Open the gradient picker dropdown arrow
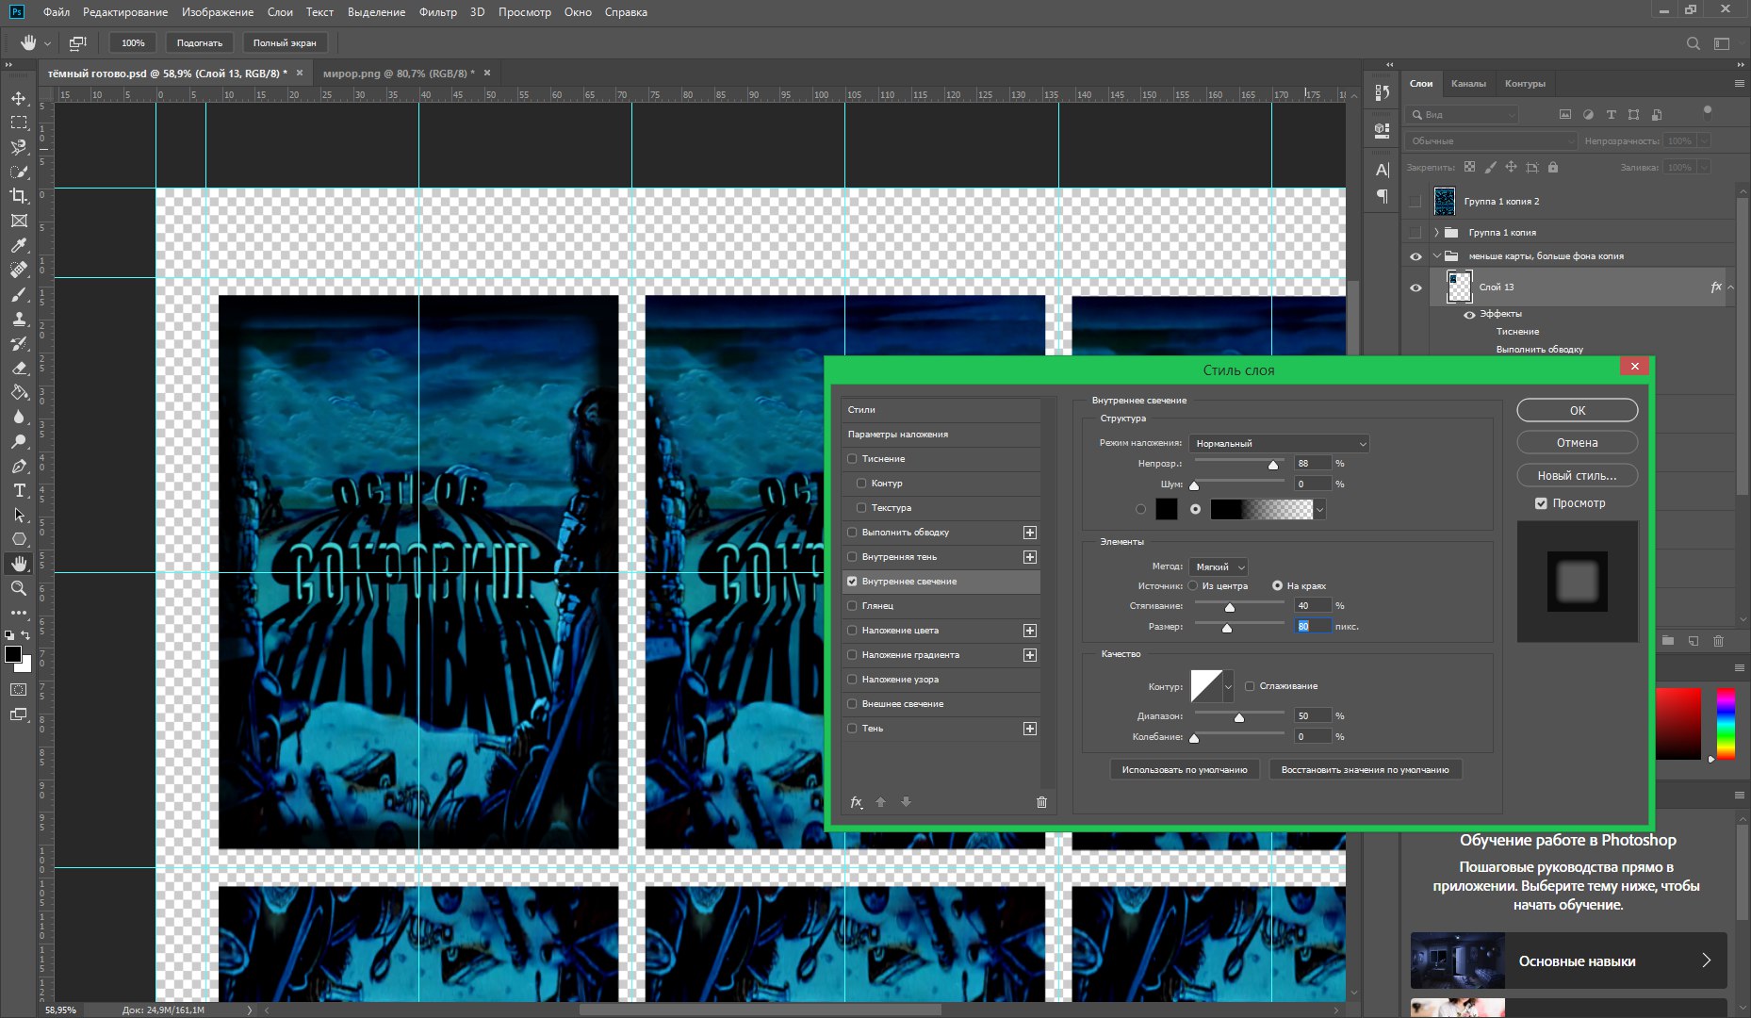The height and width of the screenshot is (1018, 1751). point(1320,510)
